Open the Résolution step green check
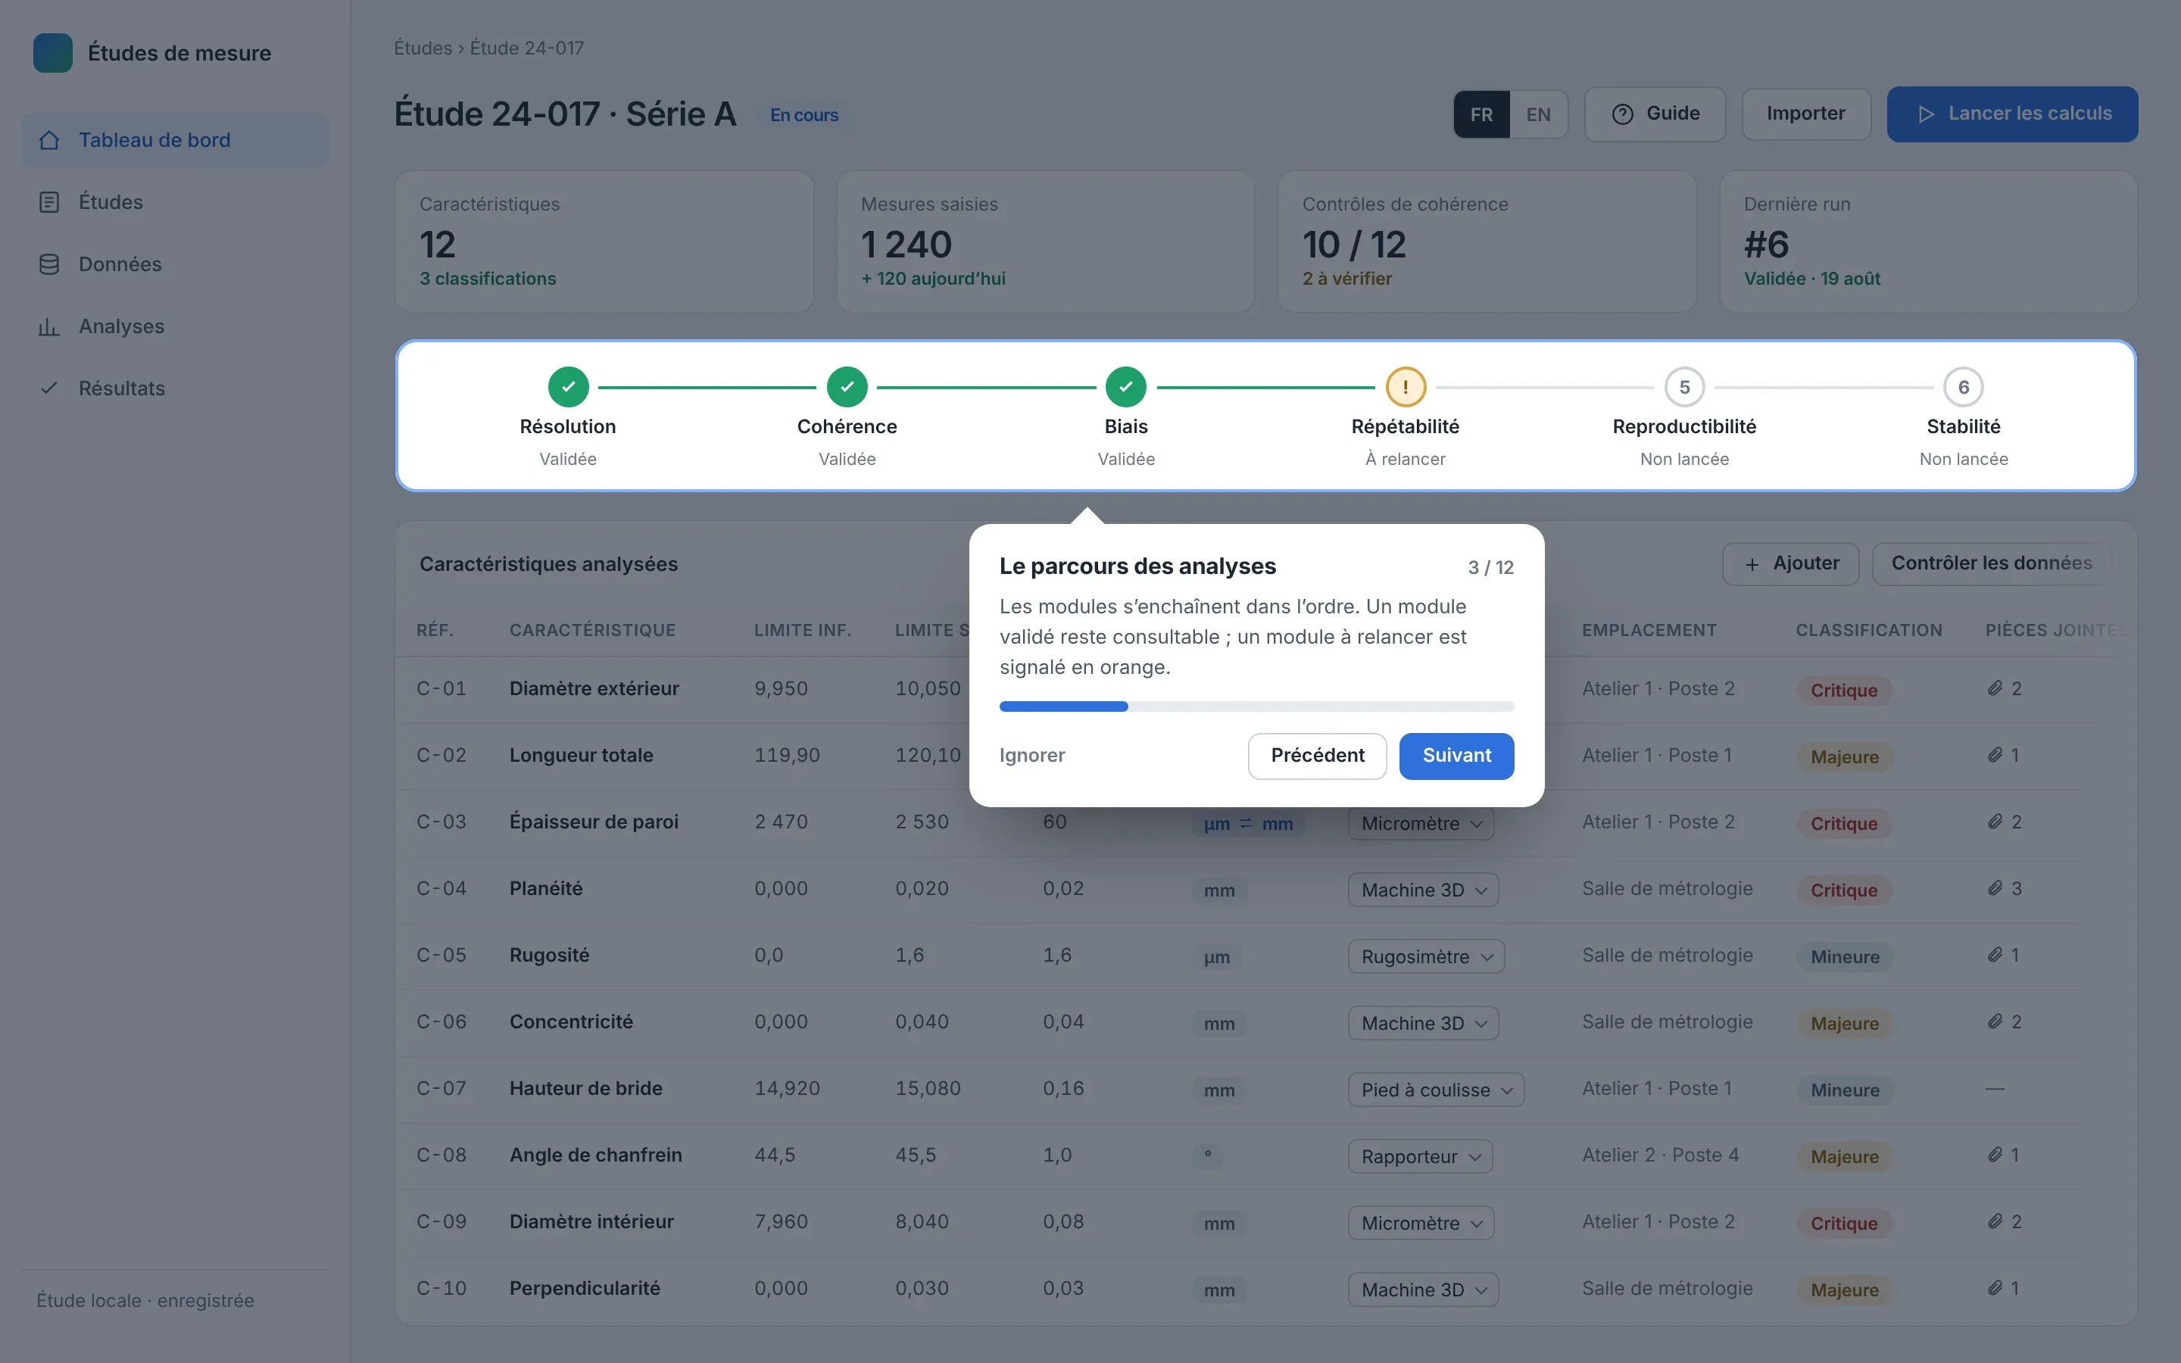2181x1363 pixels. [x=568, y=387]
